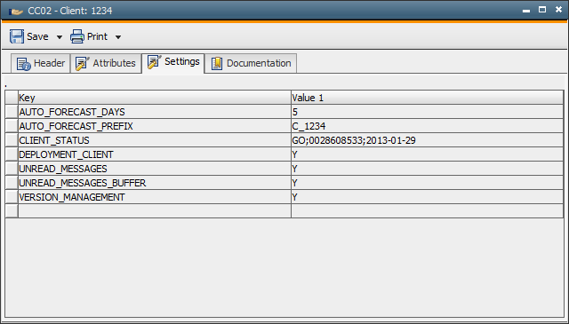This screenshot has width=569, height=324.
Task: Switch to the Header tab
Action: pos(41,63)
